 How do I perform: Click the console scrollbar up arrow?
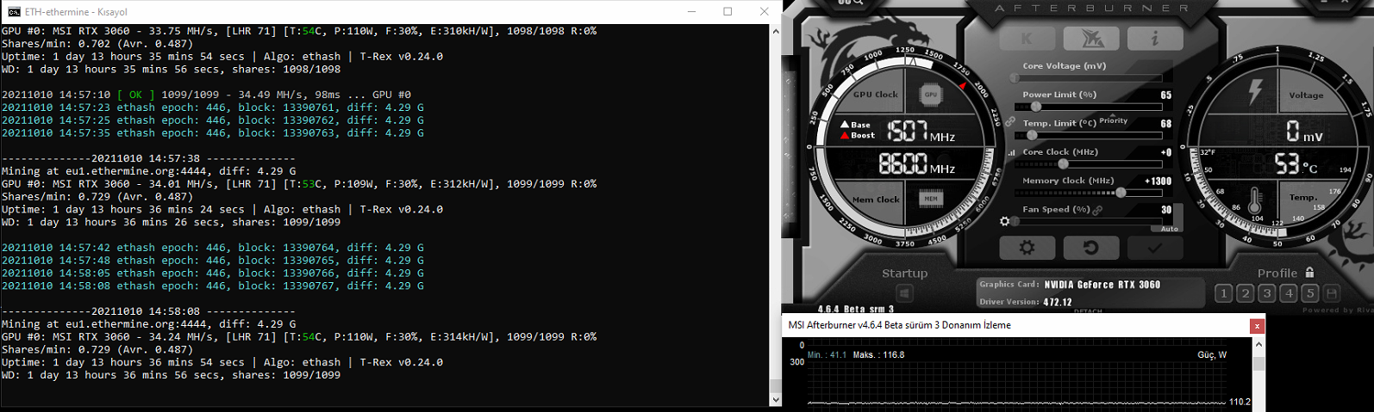[x=775, y=31]
